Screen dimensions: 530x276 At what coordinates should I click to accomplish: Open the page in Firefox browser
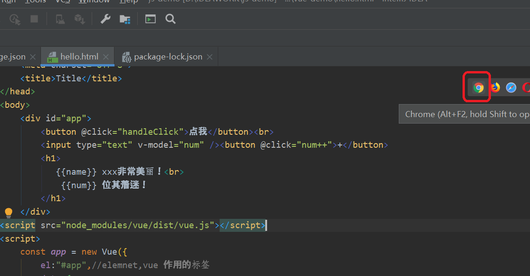pyautogui.click(x=495, y=87)
